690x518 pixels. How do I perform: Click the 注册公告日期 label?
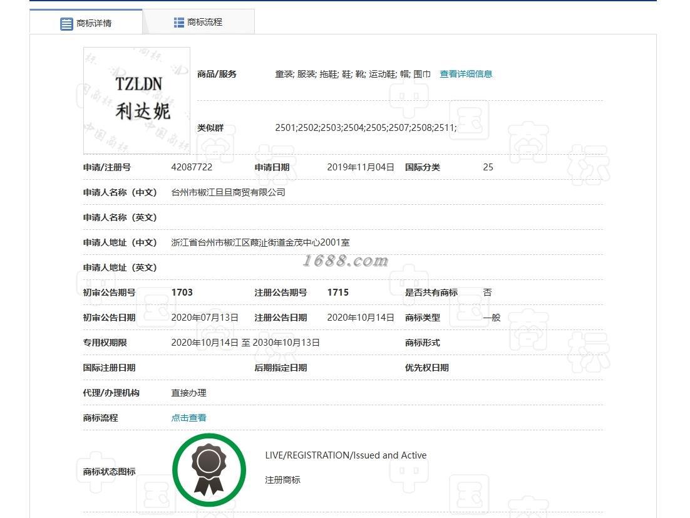[281, 318]
